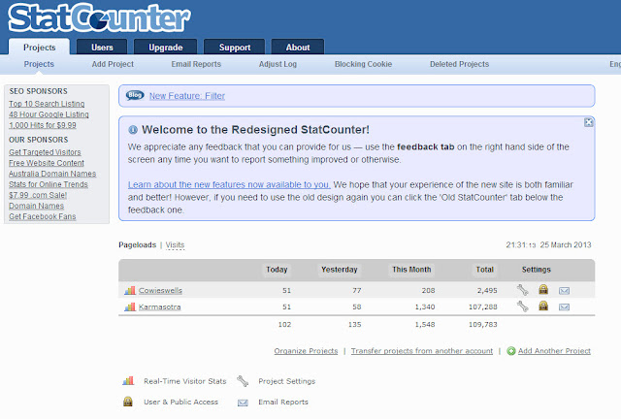Open Get Facebook Fans link
Screen dimensions: 621x419
[x=43, y=216]
